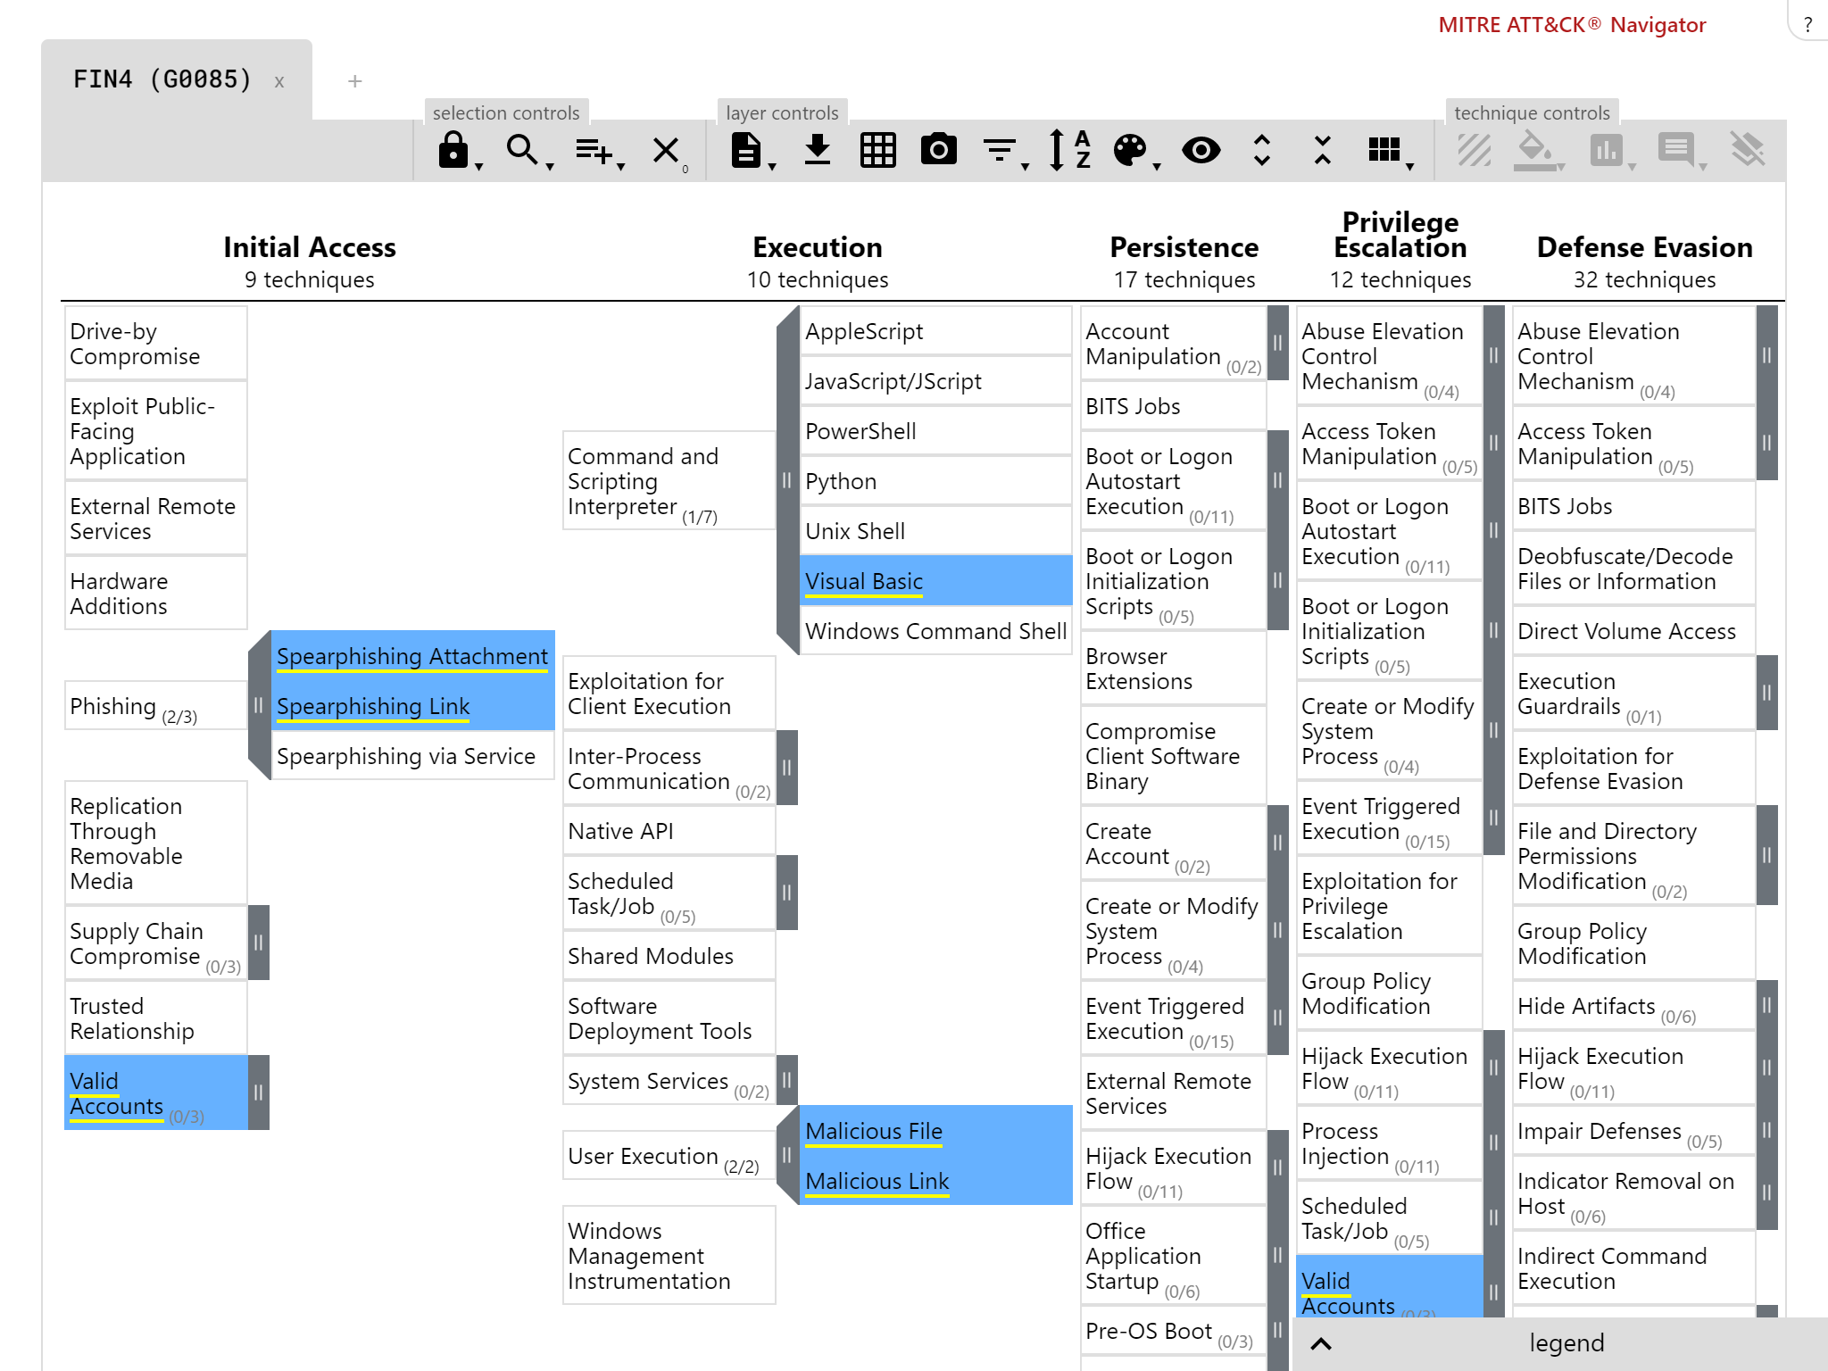Click the Persistence tactic header
The height and width of the screenshot is (1371, 1828).
(x=1184, y=247)
